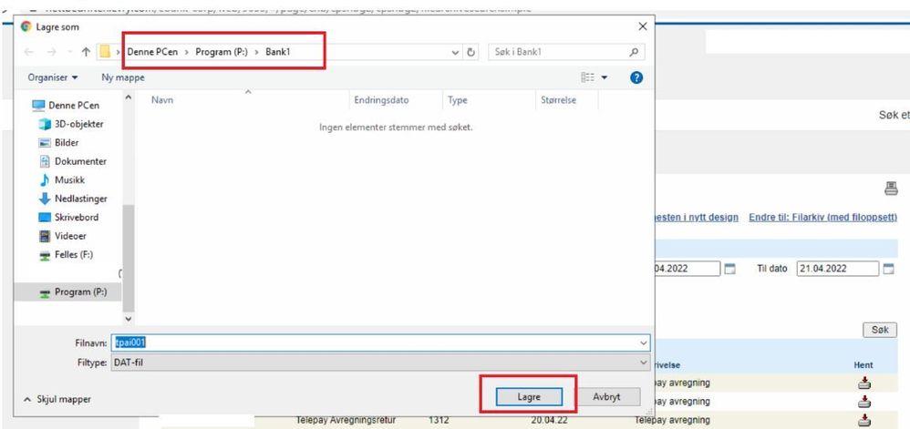Screen dimensions: 910x429
Task: Refresh the Bank1 folder view
Action: tap(471, 52)
